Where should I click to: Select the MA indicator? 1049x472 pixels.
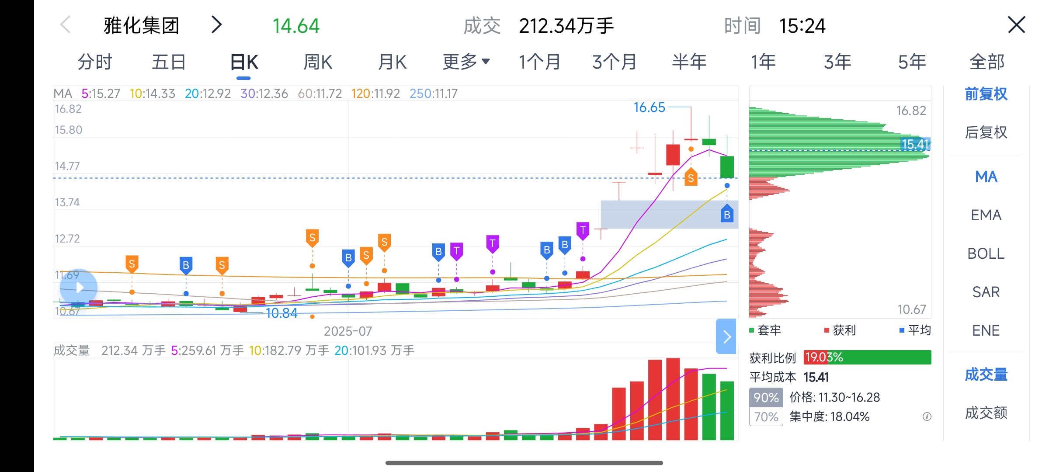tap(986, 177)
